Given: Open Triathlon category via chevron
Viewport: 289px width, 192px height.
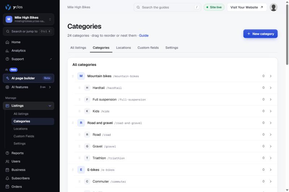Looking at the screenshot, I should coord(271,158).
